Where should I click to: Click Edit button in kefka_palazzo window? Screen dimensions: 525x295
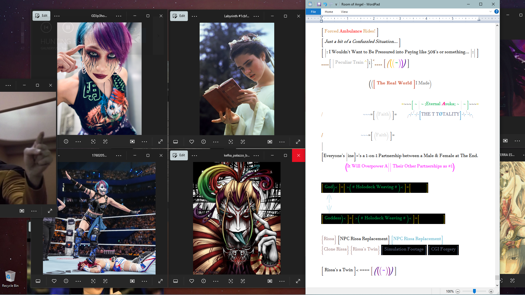179,155
